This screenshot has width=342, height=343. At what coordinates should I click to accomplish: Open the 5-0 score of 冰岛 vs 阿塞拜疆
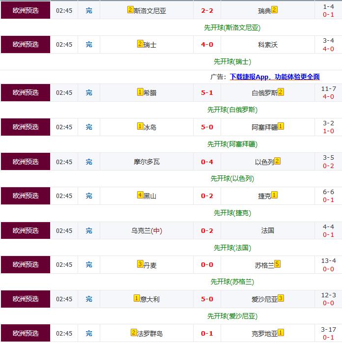click(x=207, y=127)
